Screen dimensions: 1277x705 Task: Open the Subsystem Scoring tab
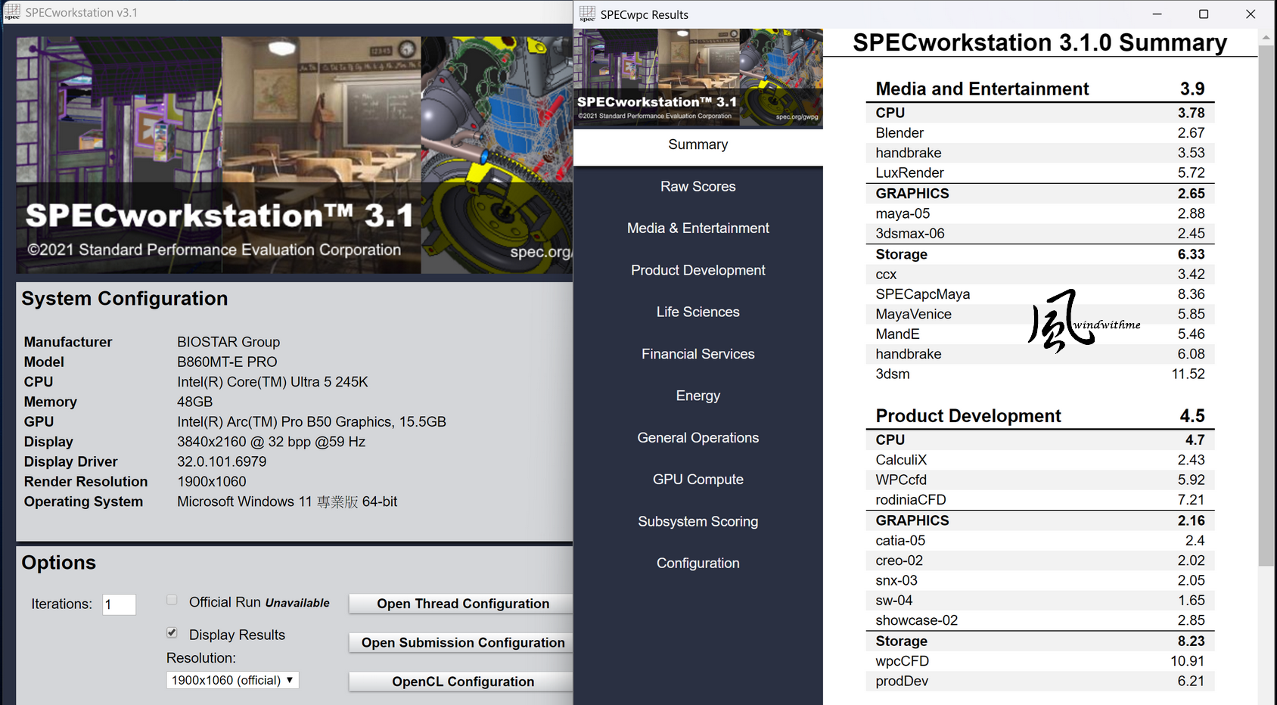[698, 521]
